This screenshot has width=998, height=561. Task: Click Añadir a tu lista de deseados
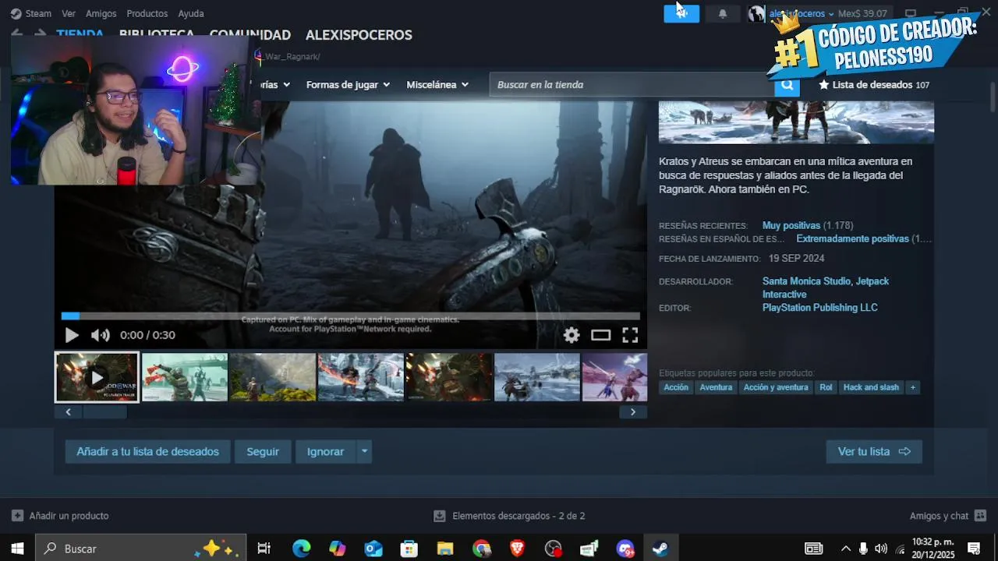(x=147, y=452)
